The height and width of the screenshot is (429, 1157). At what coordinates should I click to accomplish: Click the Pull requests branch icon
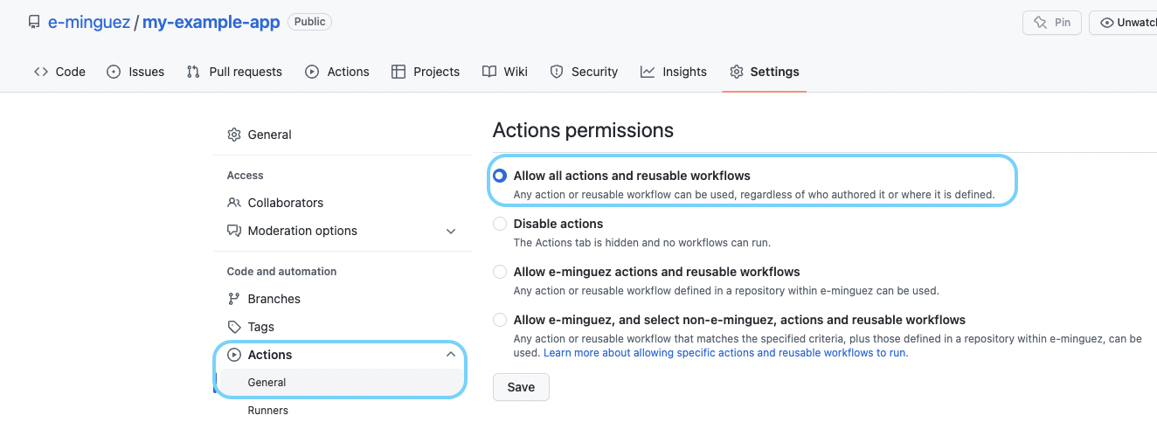click(193, 72)
